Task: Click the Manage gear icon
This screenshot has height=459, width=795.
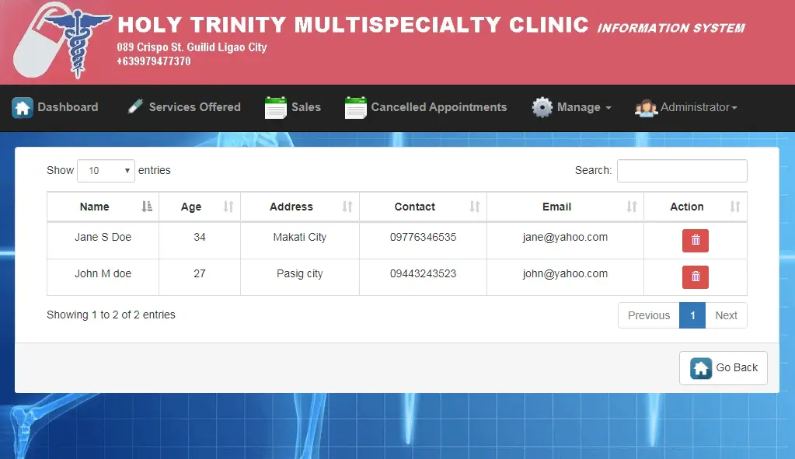Action: pos(542,108)
